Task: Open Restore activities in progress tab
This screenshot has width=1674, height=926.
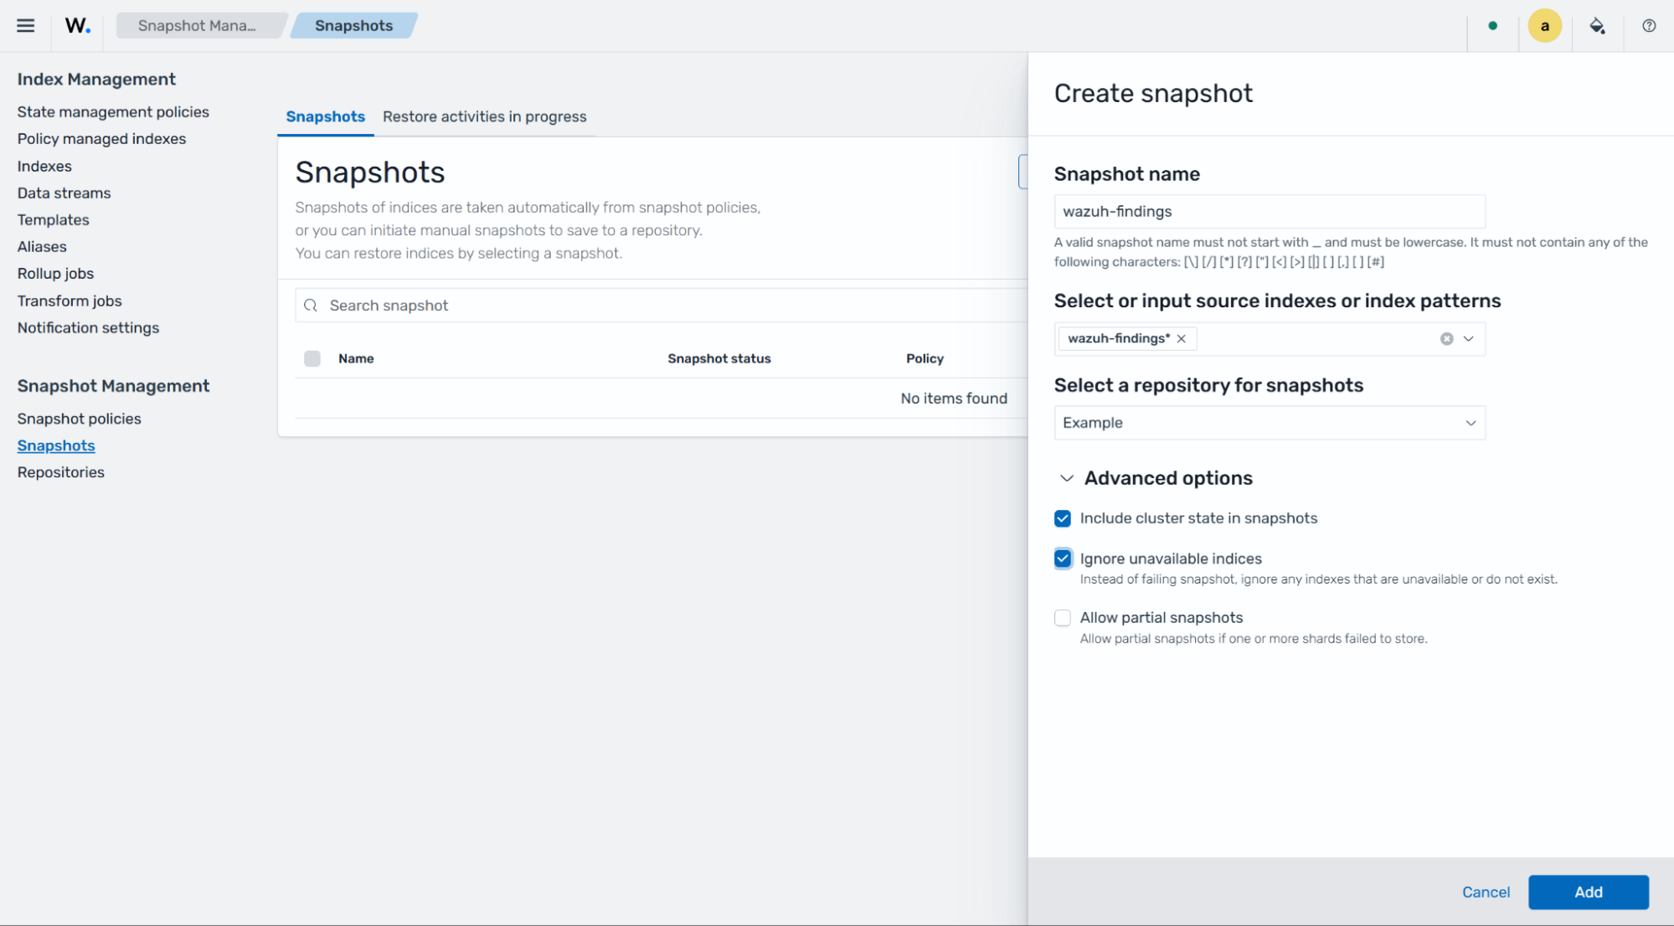Action: [x=484, y=116]
